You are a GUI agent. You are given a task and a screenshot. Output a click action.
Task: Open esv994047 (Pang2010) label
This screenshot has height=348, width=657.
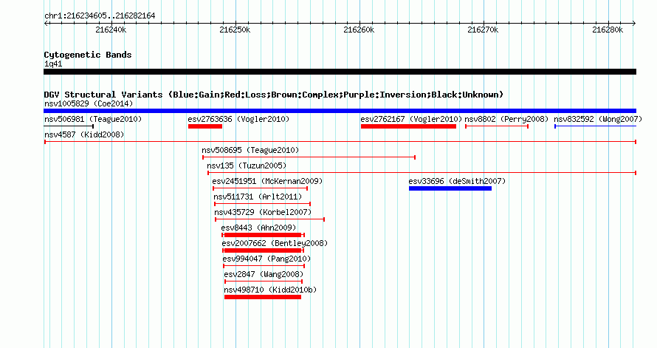(266, 259)
